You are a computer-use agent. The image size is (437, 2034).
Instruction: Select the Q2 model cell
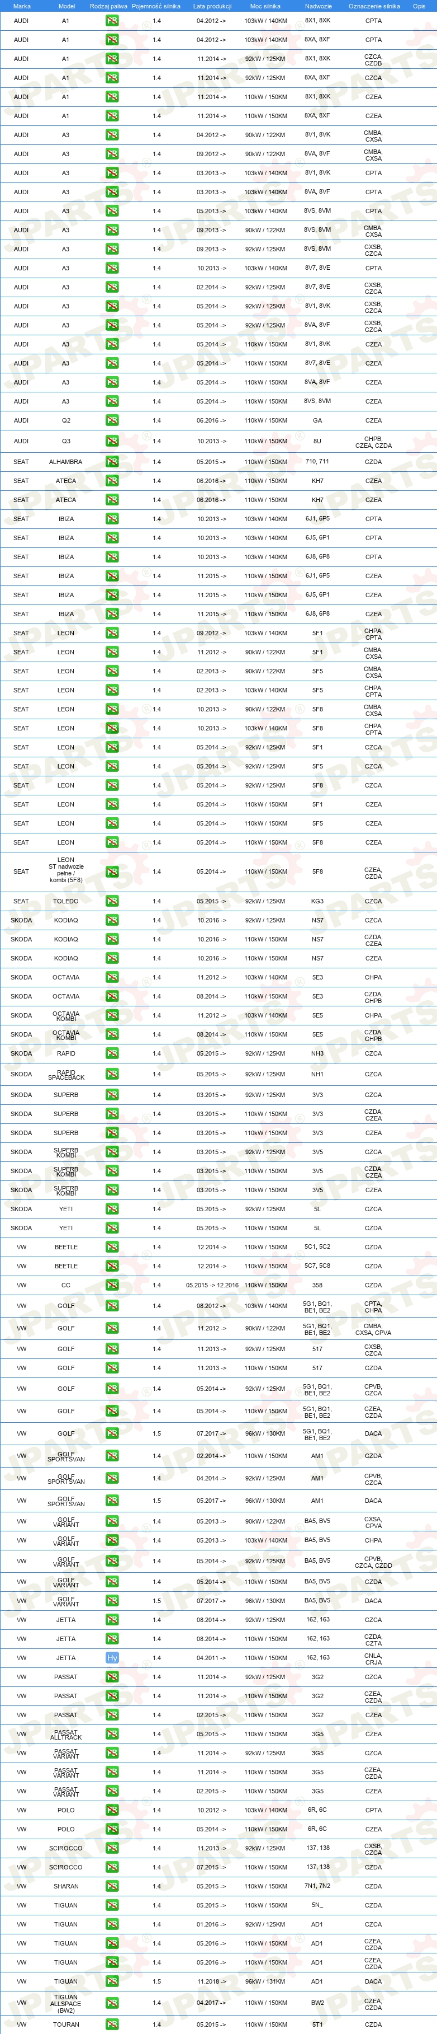point(65,420)
